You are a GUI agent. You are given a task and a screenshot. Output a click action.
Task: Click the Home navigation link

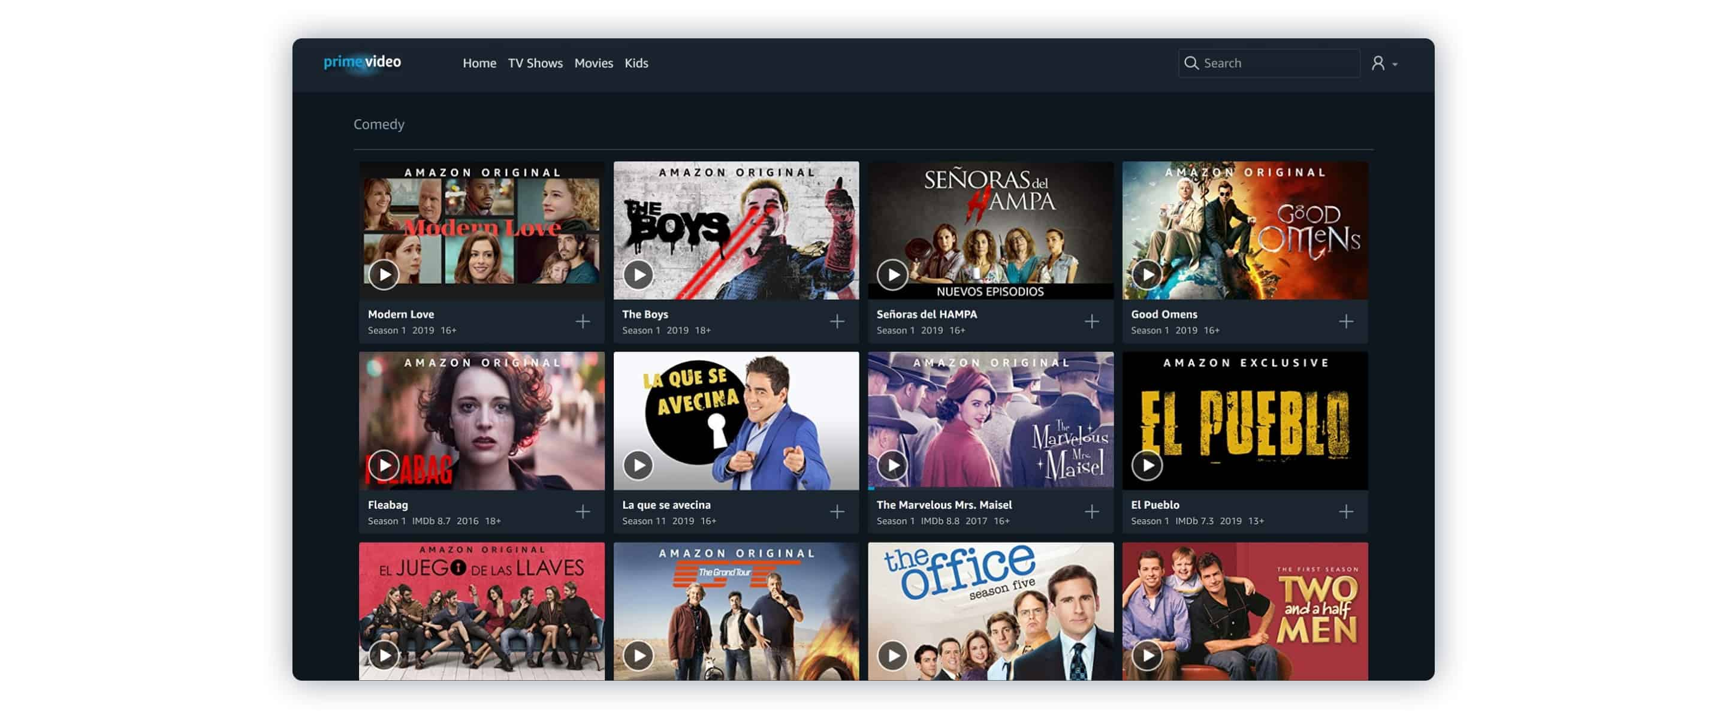pyautogui.click(x=479, y=63)
